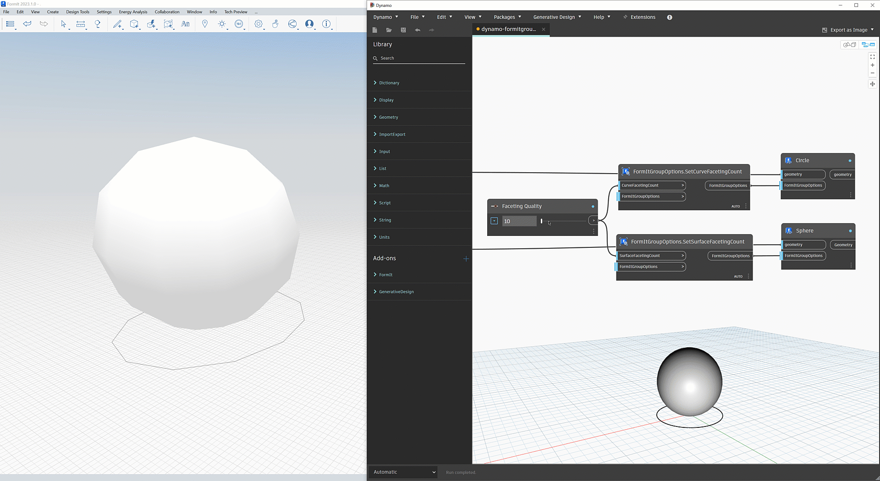The width and height of the screenshot is (880, 481).
Task: Click the FormIt undo arrow icon
Action: (x=27, y=24)
